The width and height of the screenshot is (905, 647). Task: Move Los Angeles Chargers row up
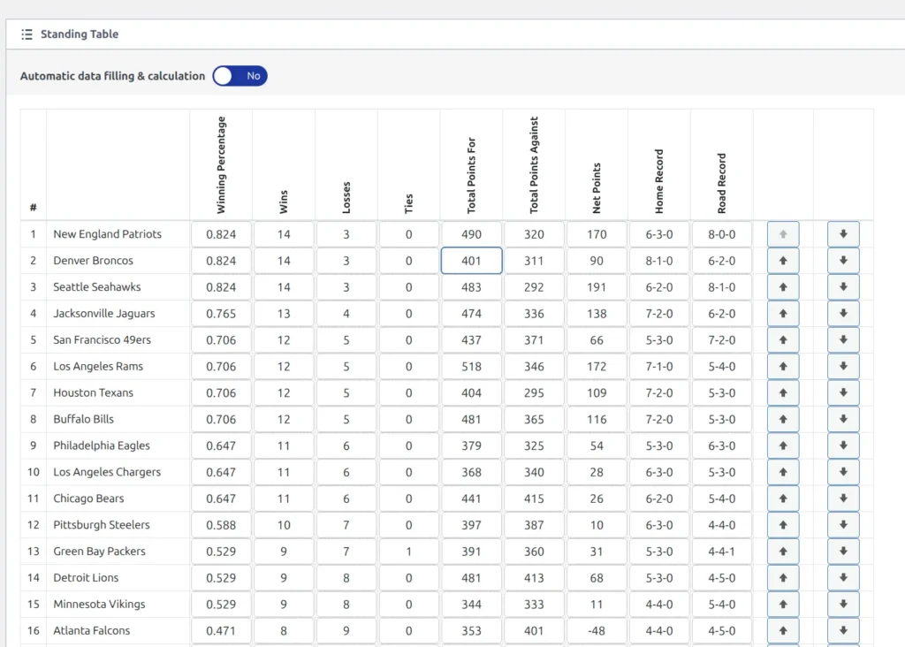(783, 472)
